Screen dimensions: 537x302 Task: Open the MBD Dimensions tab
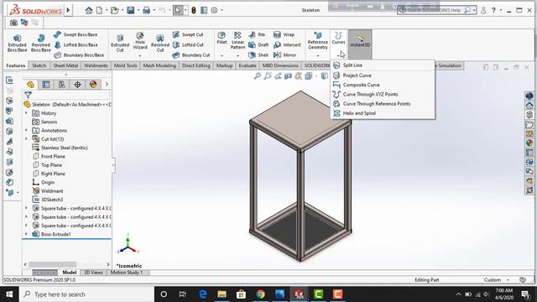(x=280, y=65)
